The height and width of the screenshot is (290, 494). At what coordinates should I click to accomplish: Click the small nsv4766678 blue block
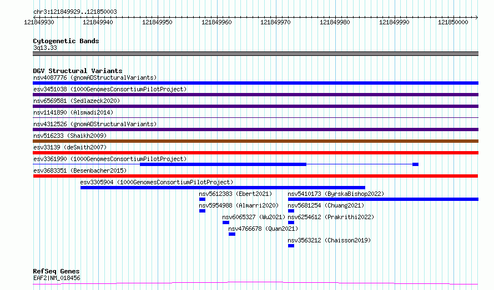(x=232, y=234)
